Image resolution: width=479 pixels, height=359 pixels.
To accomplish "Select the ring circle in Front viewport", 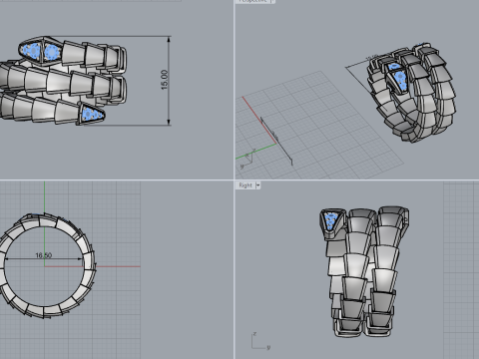I will pos(45,265).
